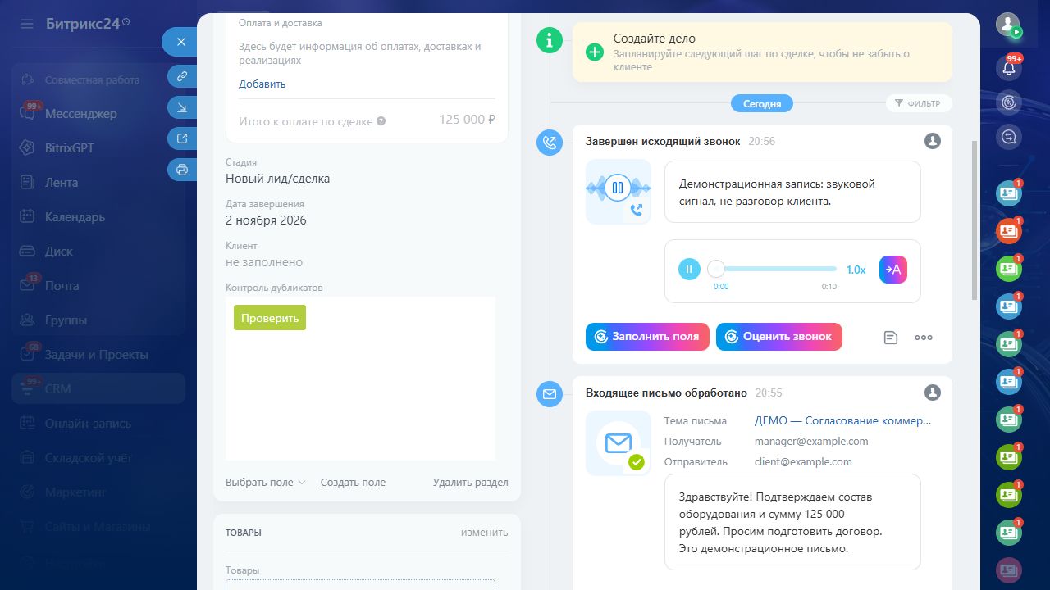This screenshot has height=590, width=1050.
Task: Open the Выбрать поле dropdown
Action: point(265,483)
